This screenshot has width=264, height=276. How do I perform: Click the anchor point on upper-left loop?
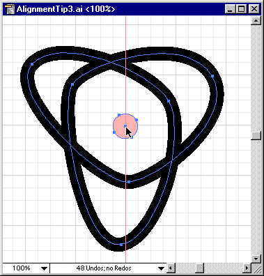pos(32,64)
